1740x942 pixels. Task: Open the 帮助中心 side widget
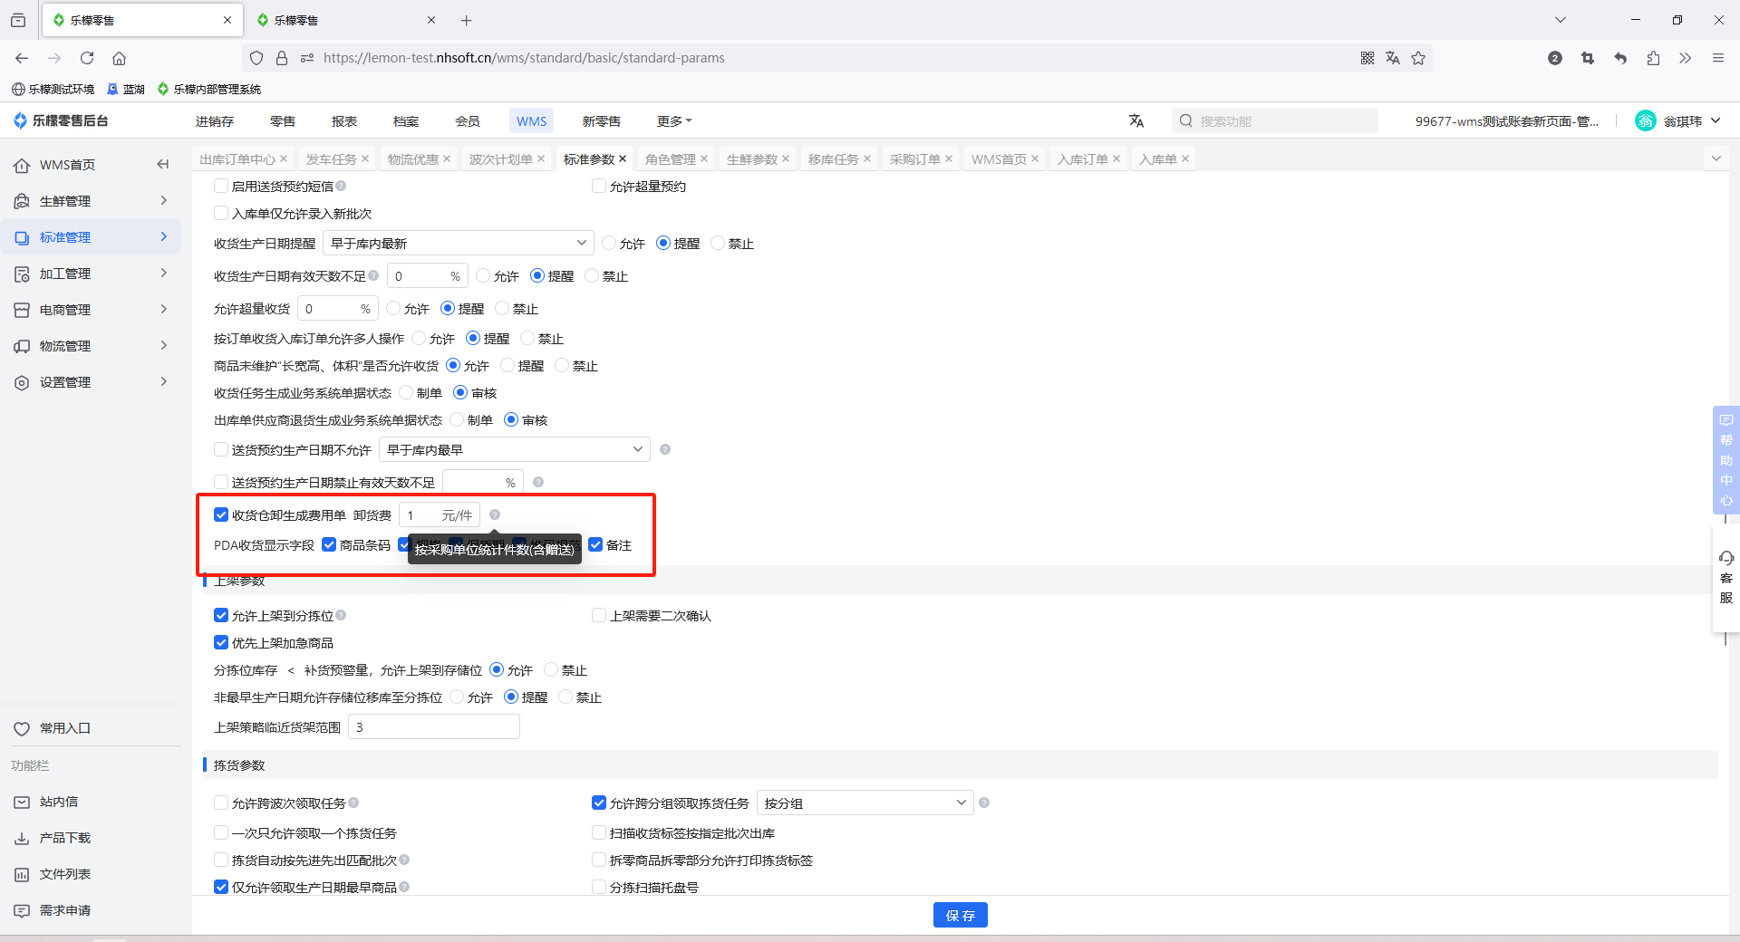click(1725, 461)
